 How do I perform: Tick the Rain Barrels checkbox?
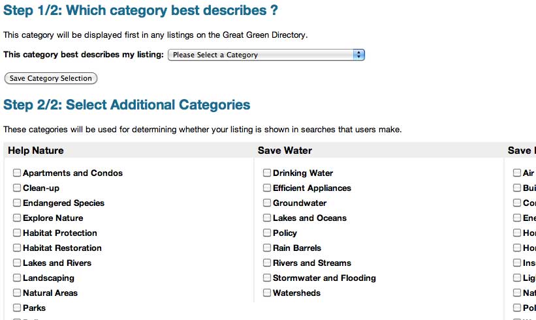click(x=267, y=248)
